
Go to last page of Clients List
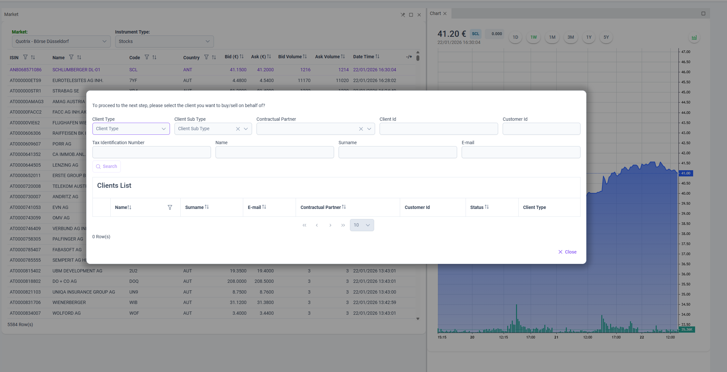coord(343,225)
